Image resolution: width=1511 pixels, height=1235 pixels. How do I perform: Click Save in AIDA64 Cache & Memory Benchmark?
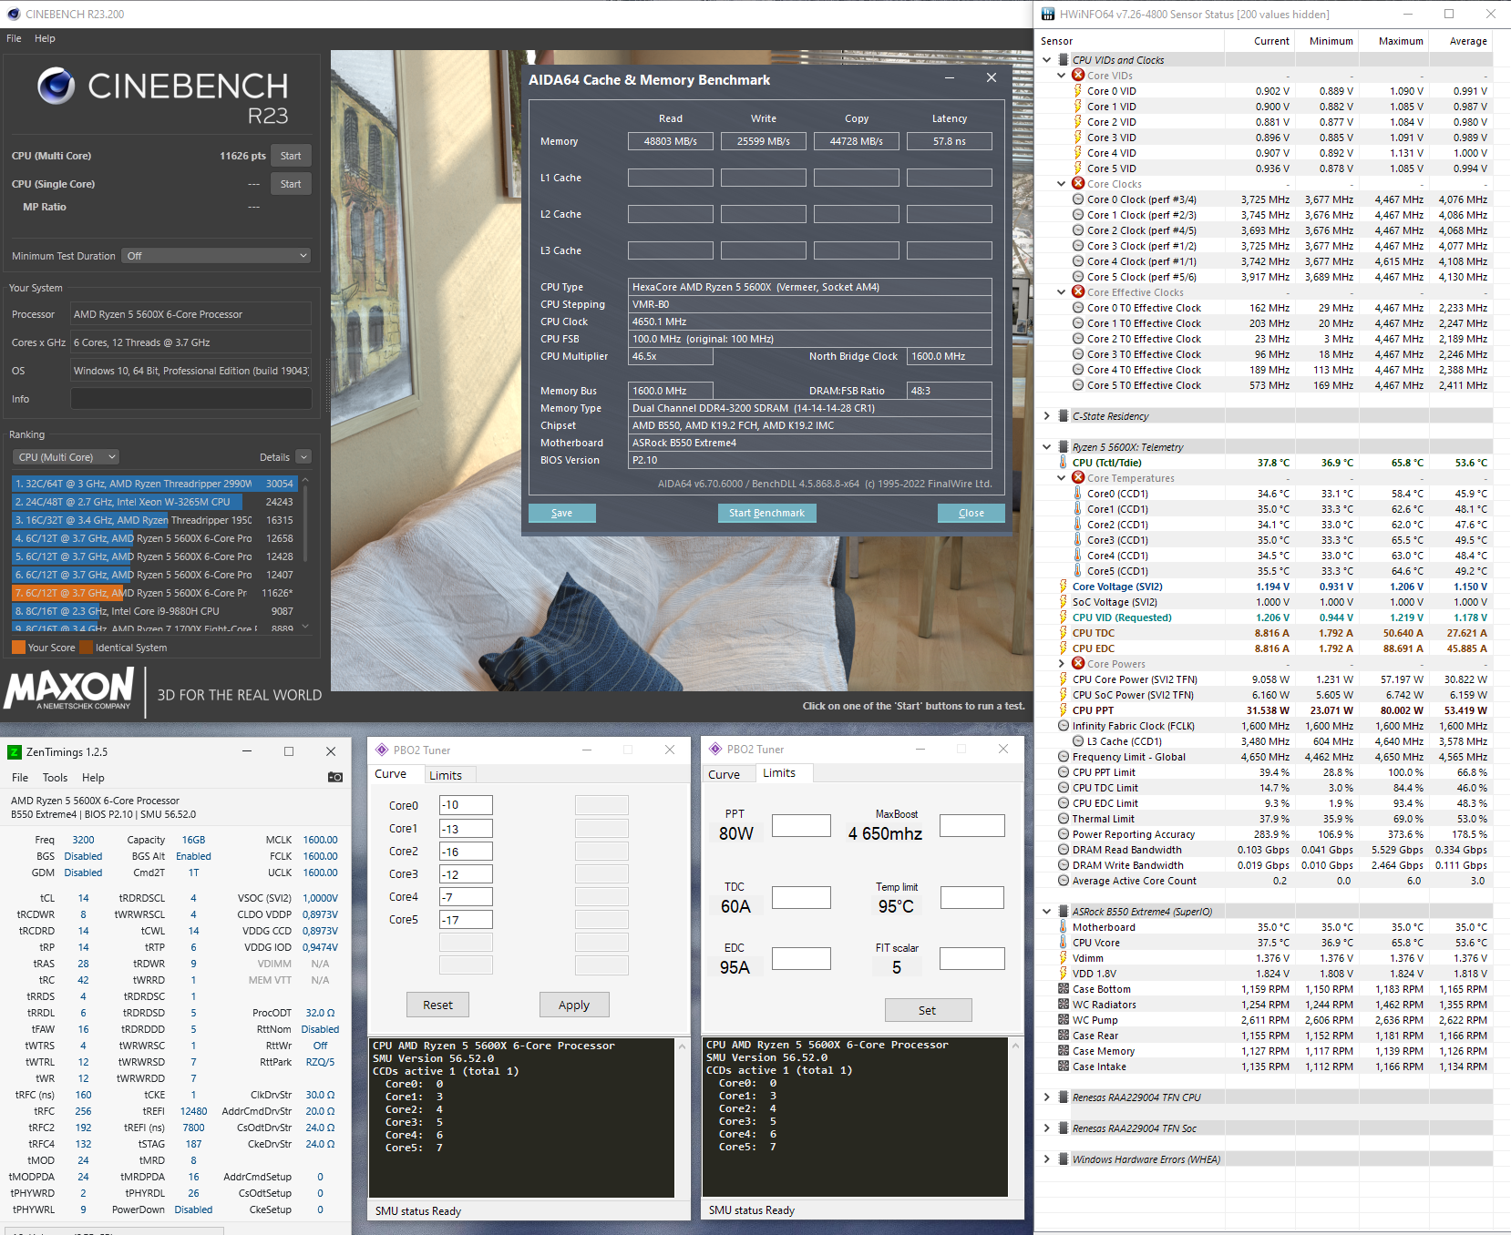point(561,513)
